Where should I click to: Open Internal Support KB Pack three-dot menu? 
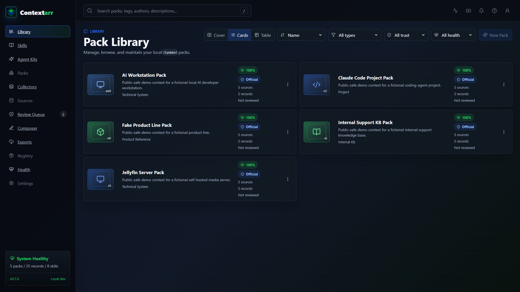pos(504,132)
